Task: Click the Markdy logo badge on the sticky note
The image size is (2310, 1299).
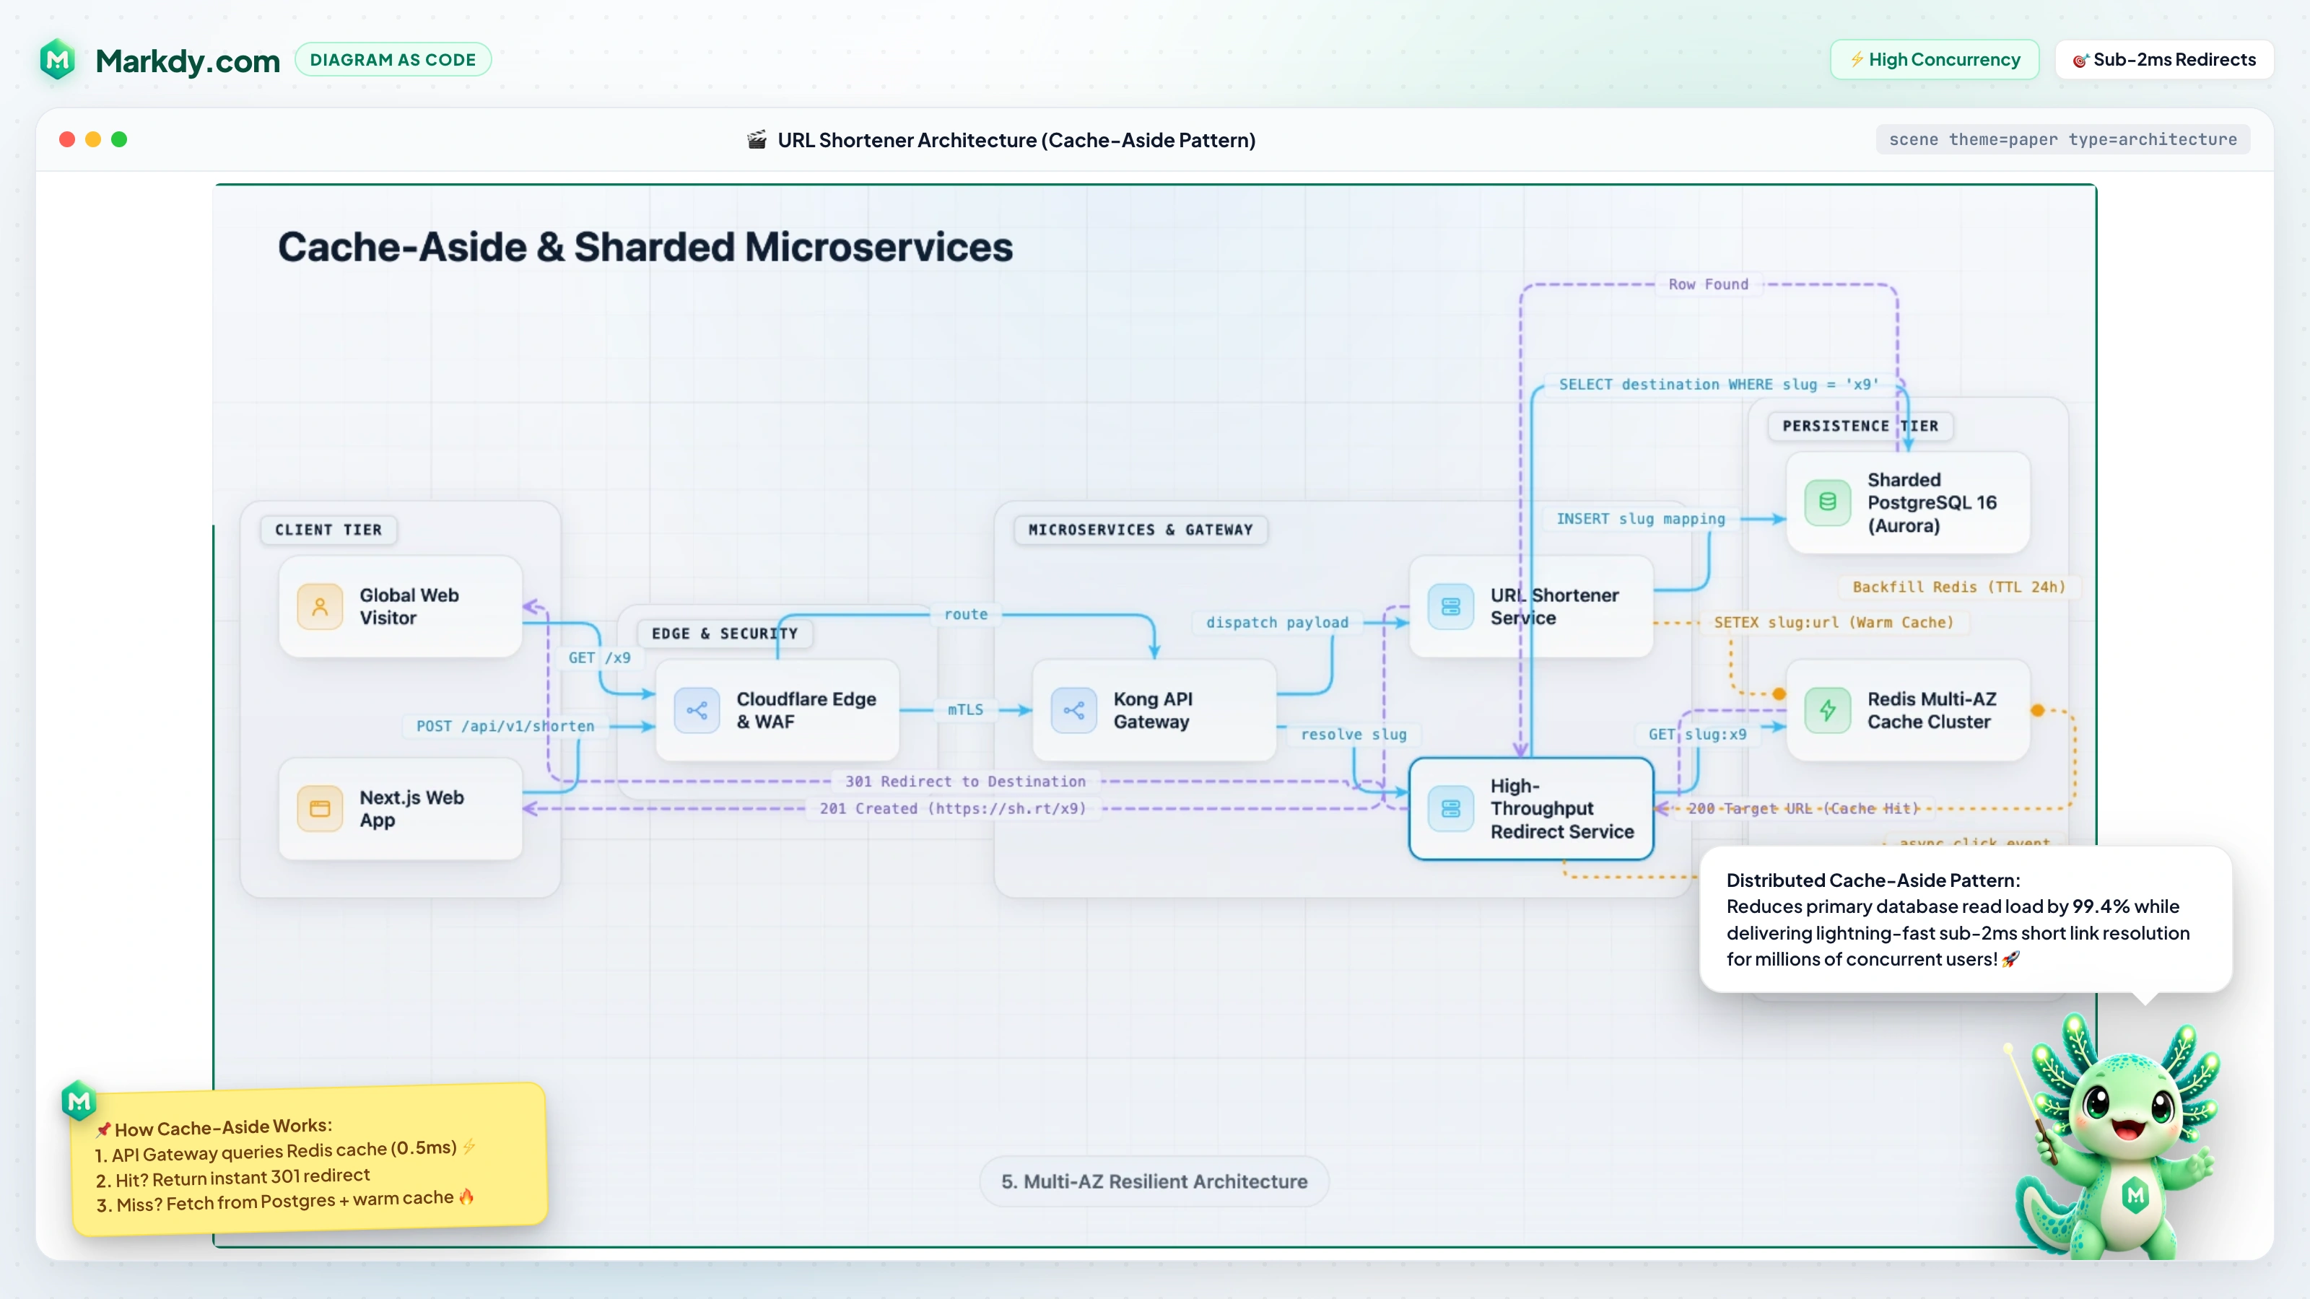Action: [x=79, y=1100]
